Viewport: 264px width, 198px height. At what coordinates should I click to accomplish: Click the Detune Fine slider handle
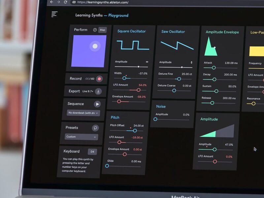pos(179,79)
